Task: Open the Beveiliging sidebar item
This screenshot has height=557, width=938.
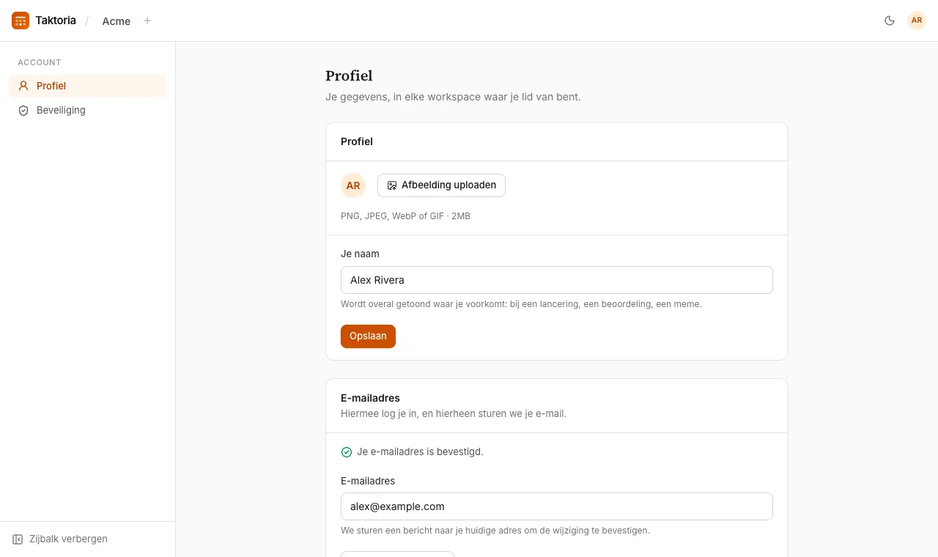Action: (88, 110)
